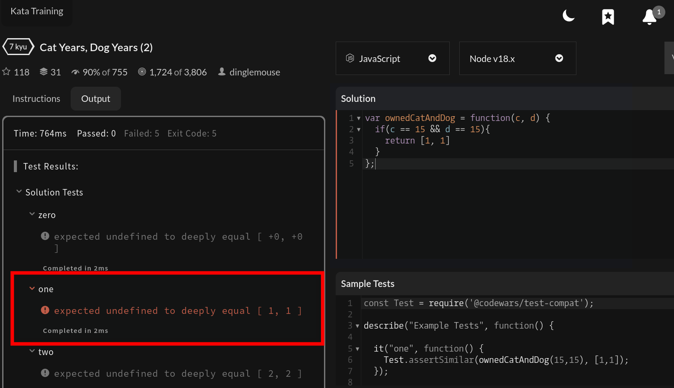Viewport: 674px width, 388px height.
Task: Toggle dark mode with the moon icon
Action: click(x=569, y=16)
